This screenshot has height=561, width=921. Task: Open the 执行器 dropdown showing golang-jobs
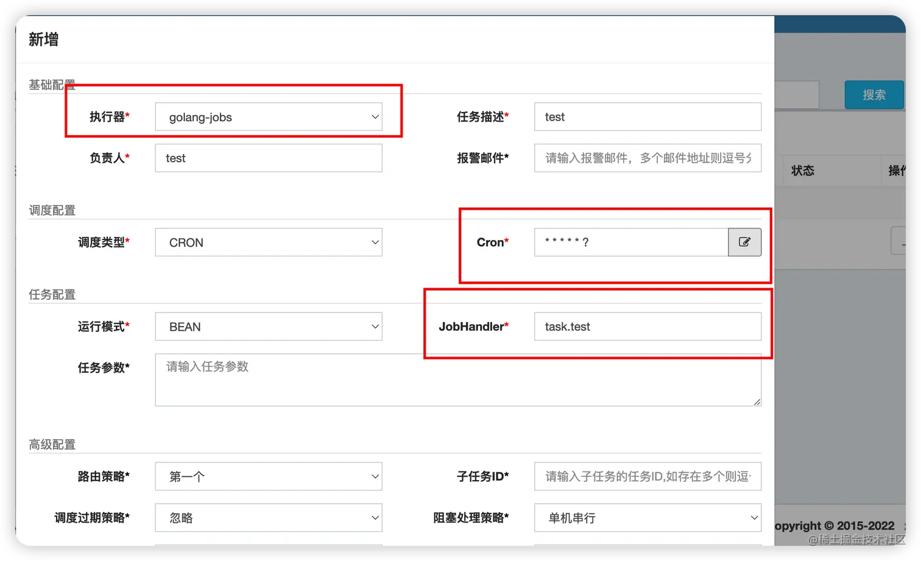click(269, 117)
